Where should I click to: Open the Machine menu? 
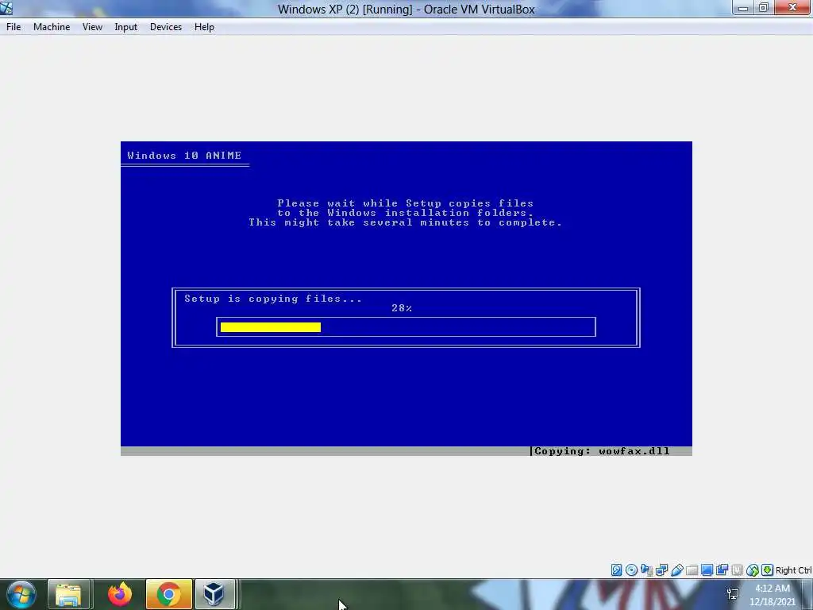(52, 27)
